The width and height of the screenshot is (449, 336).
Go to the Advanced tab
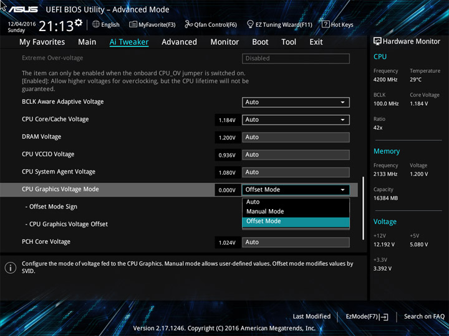pyautogui.click(x=179, y=42)
